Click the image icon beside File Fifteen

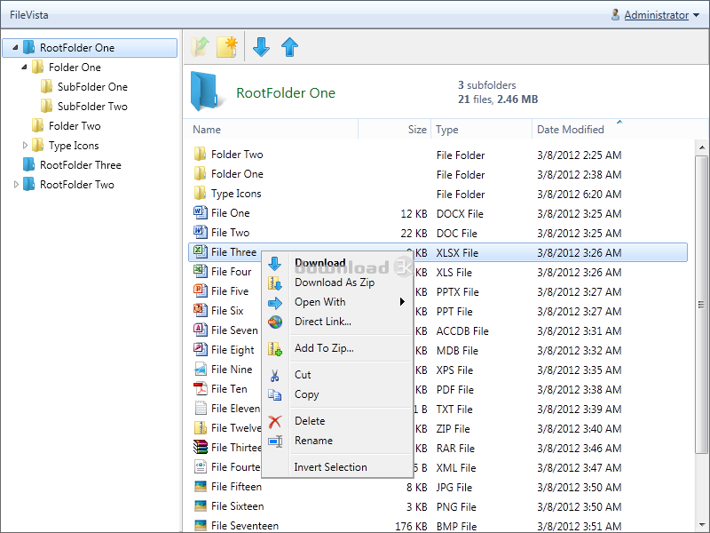coord(201,486)
